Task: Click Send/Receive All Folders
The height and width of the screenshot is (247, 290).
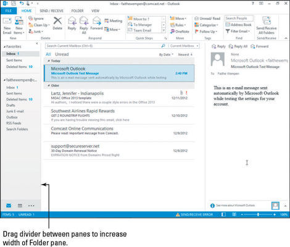Action: (x=267, y=26)
